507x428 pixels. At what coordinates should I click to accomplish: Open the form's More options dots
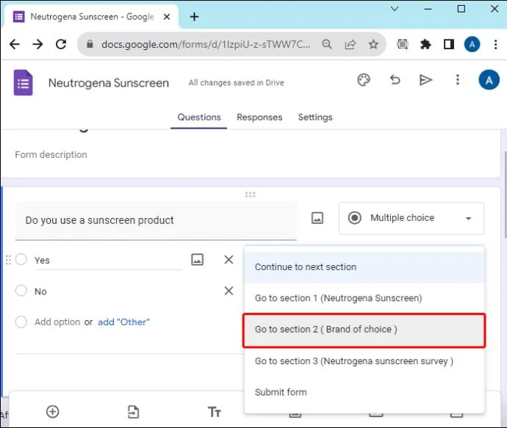coord(457,79)
